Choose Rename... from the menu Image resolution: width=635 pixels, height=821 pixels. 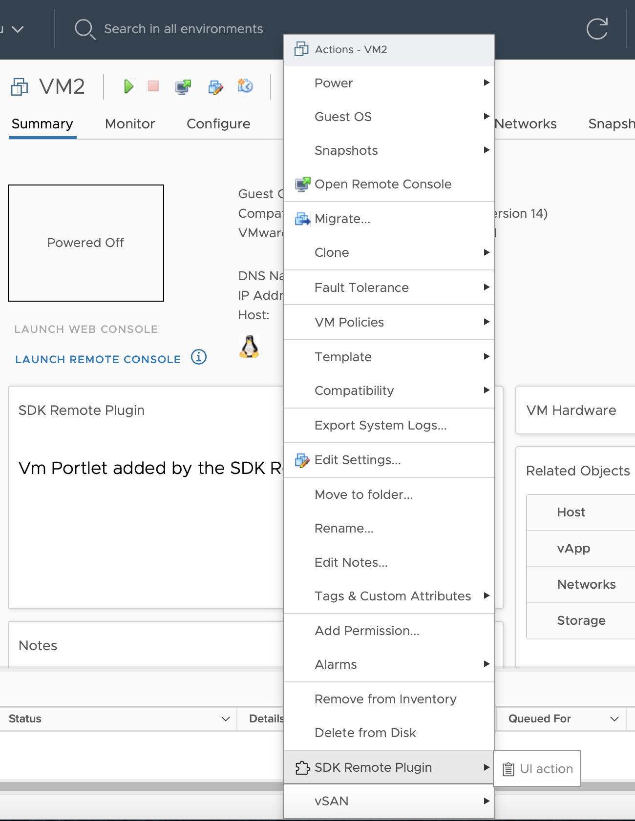[389, 528]
